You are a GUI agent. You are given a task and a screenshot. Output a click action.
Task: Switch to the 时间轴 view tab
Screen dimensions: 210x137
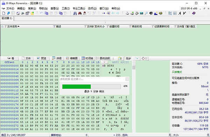pos(87,58)
